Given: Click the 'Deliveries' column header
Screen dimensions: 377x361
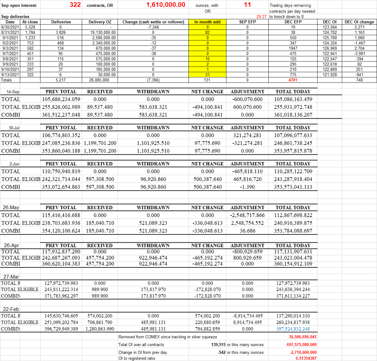Looking at the screenshot, I should [x=61, y=22].
